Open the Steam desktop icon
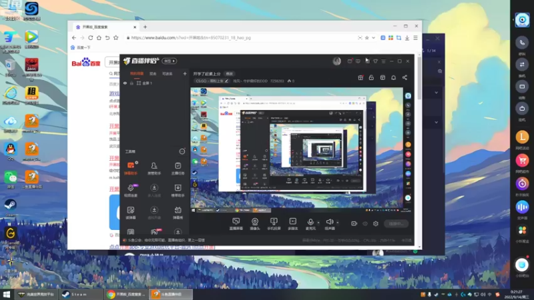The height and width of the screenshot is (300, 534). pyautogui.click(x=10, y=207)
